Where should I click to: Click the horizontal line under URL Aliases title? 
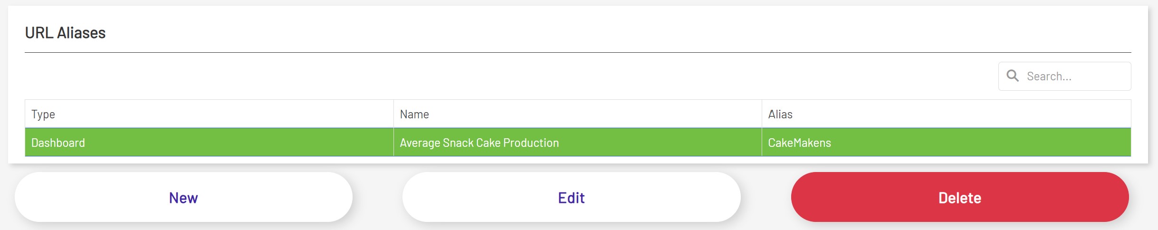[x=570, y=52]
